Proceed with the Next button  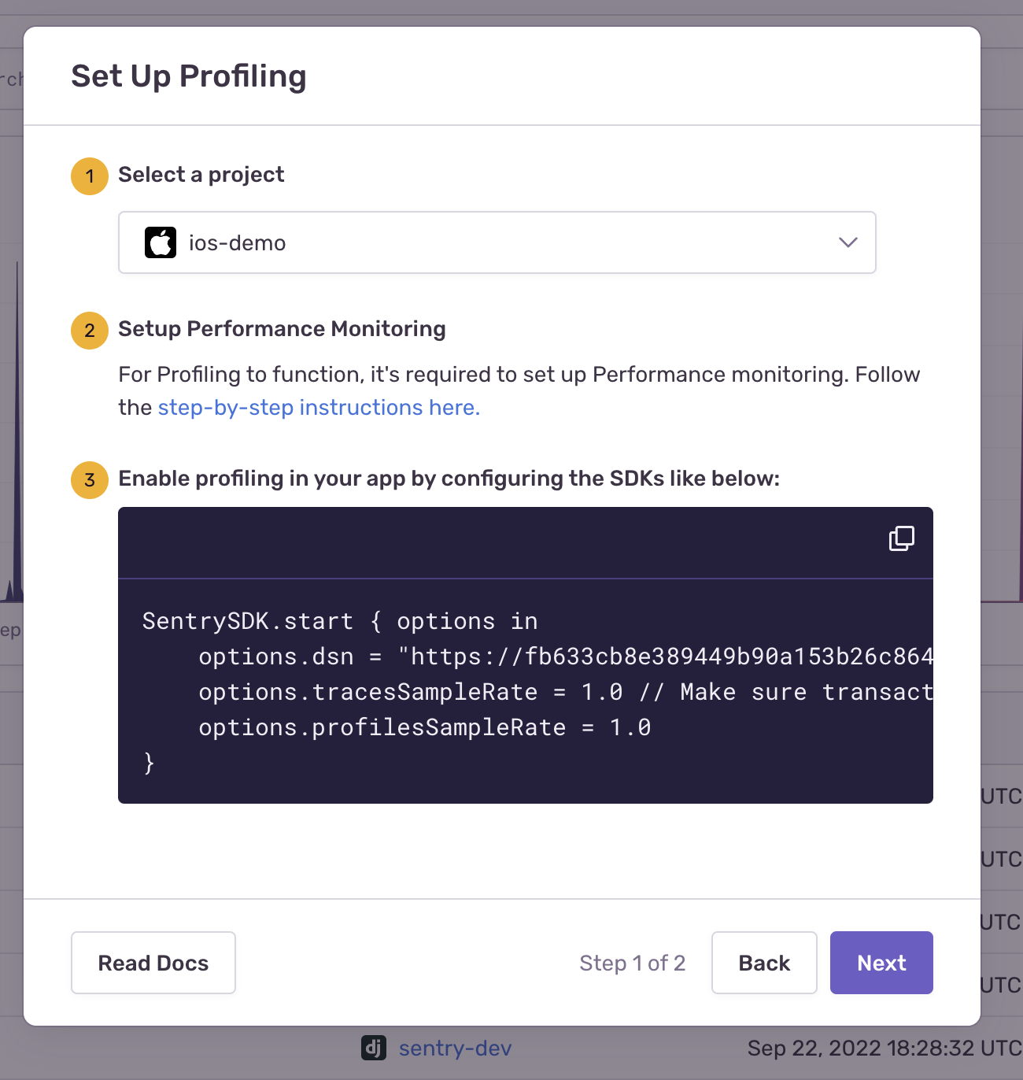[x=881, y=963]
